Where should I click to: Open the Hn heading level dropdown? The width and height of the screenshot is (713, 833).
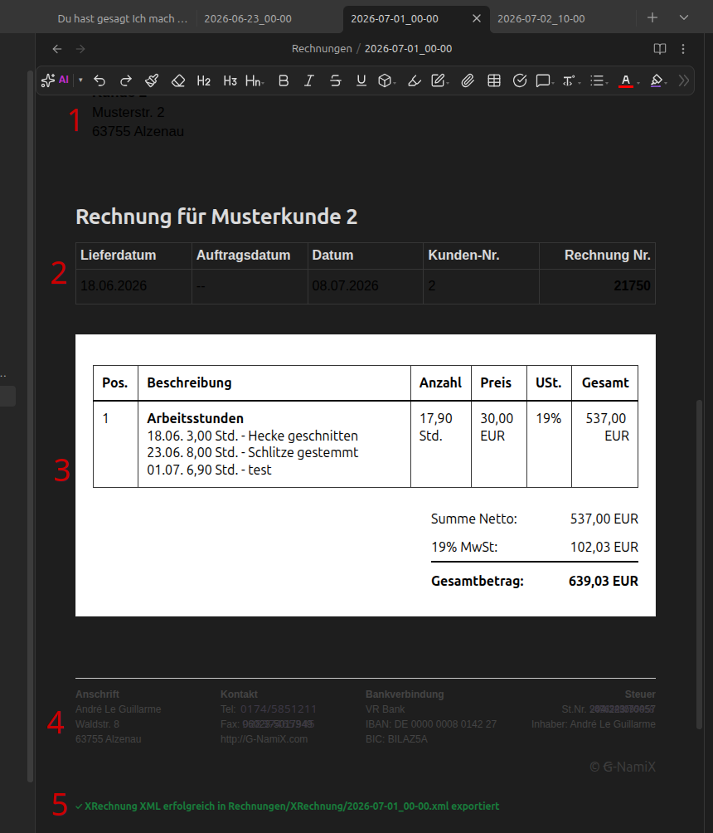(255, 80)
